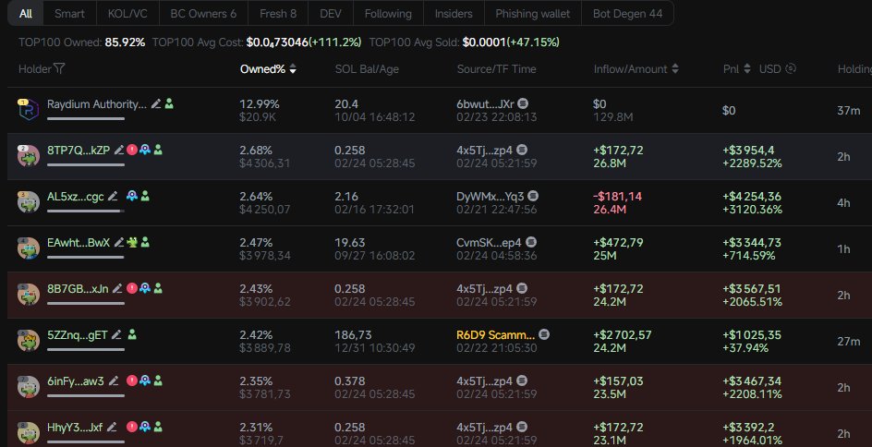
Task: Open Raydium Authority holder link
Action: [97, 104]
